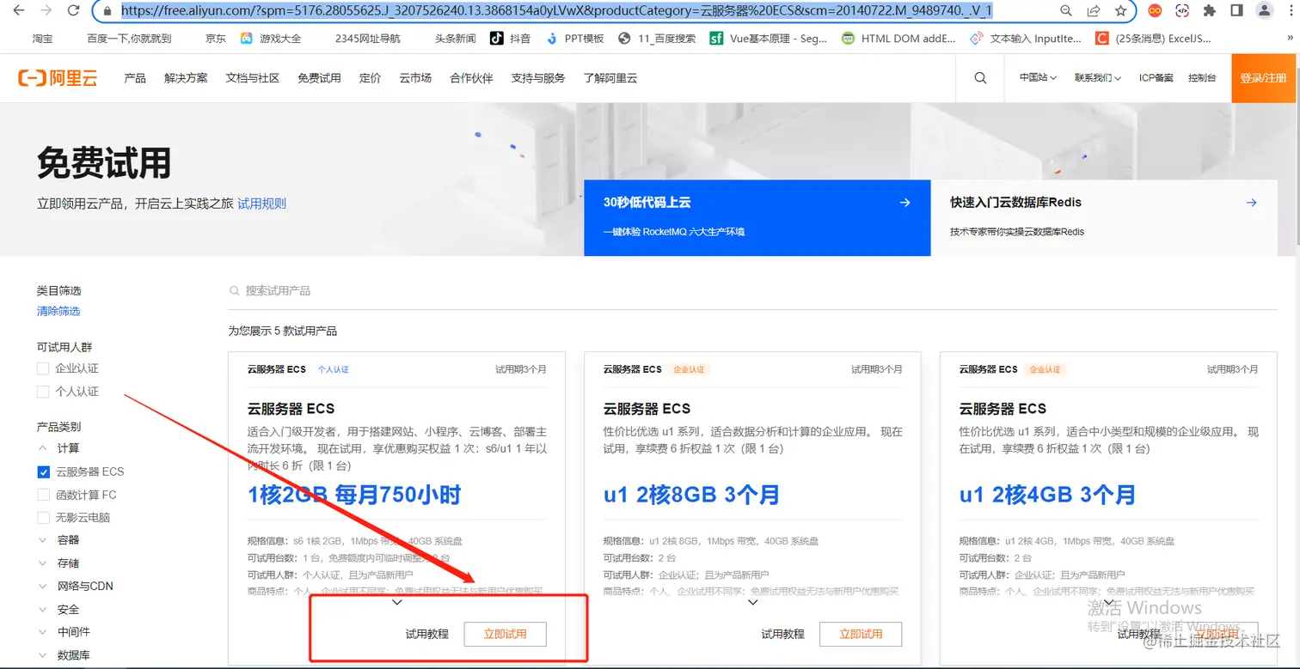Image resolution: width=1300 pixels, height=669 pixels.
Task: Untick the 云服务器 ECS checkbox
Action: pos(43,471)
